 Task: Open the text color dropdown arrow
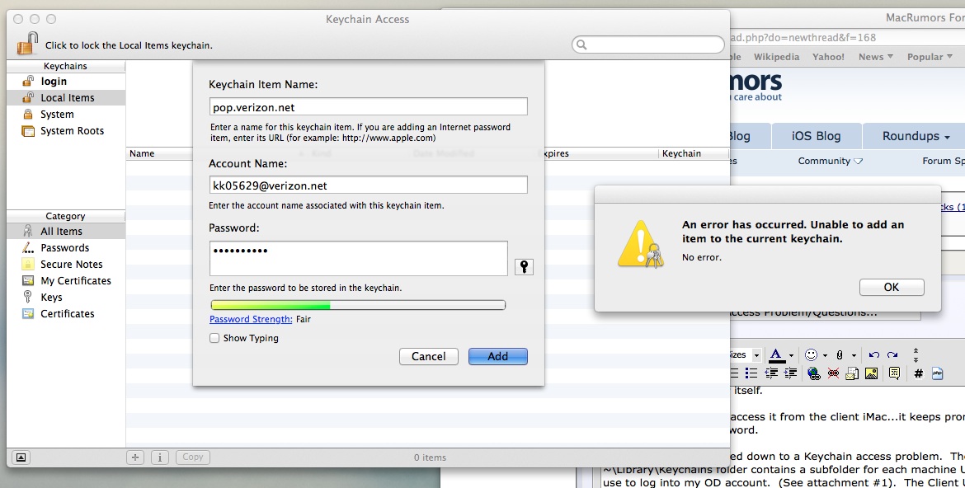click(x=792, y=355)
